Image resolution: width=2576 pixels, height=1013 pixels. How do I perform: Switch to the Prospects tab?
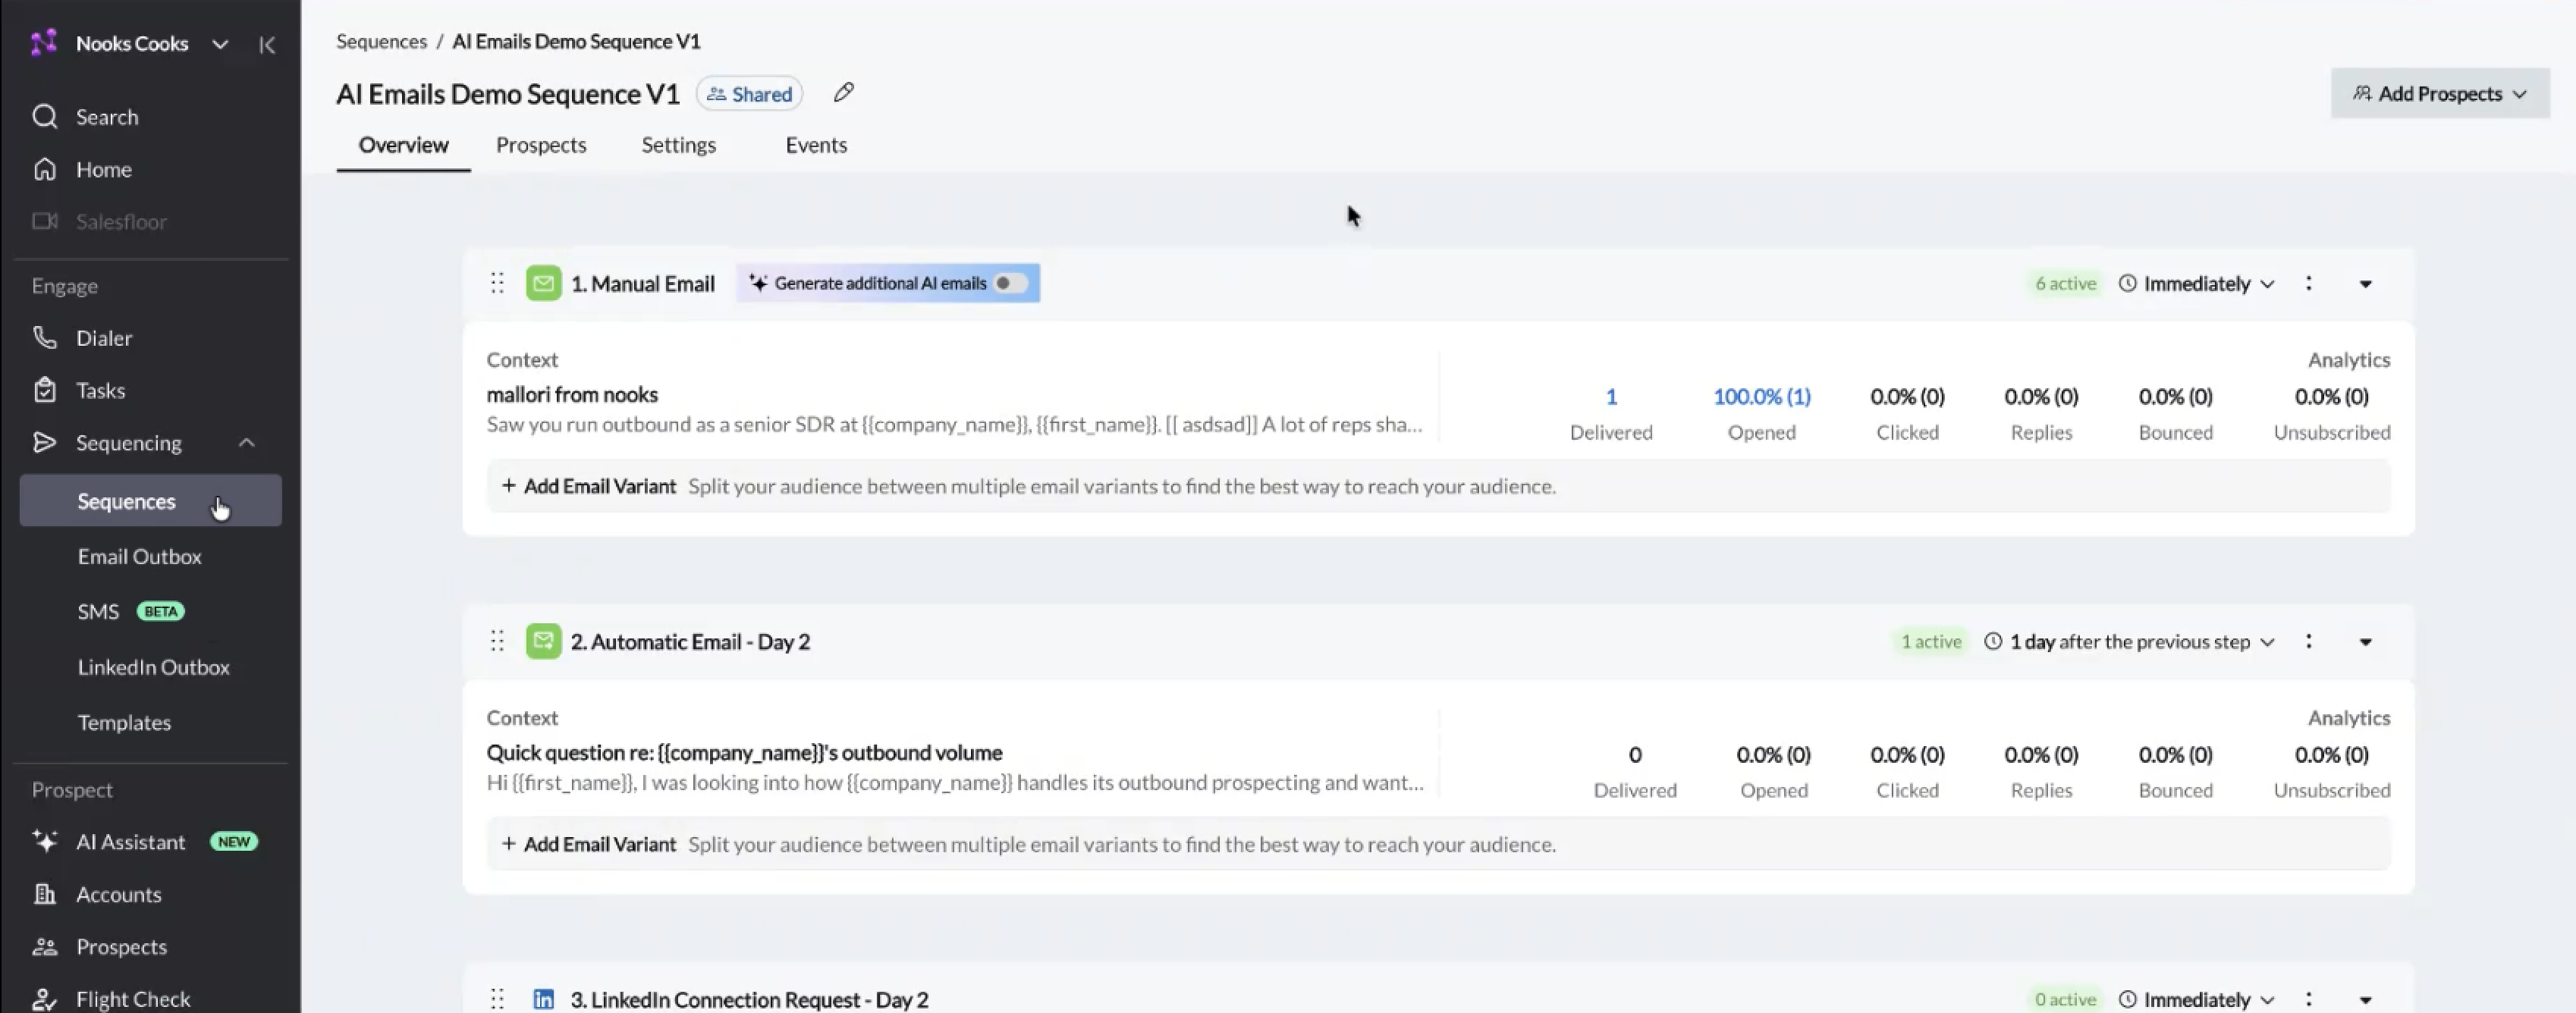540,145
